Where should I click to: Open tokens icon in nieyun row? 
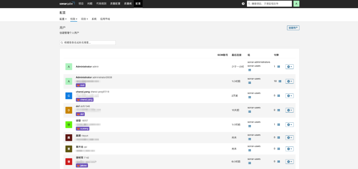[279, 137]
